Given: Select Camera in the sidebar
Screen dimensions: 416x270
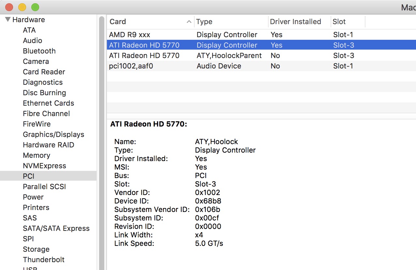Looking at the screenshot, I should pyautogui.click(x=36, y=61).
